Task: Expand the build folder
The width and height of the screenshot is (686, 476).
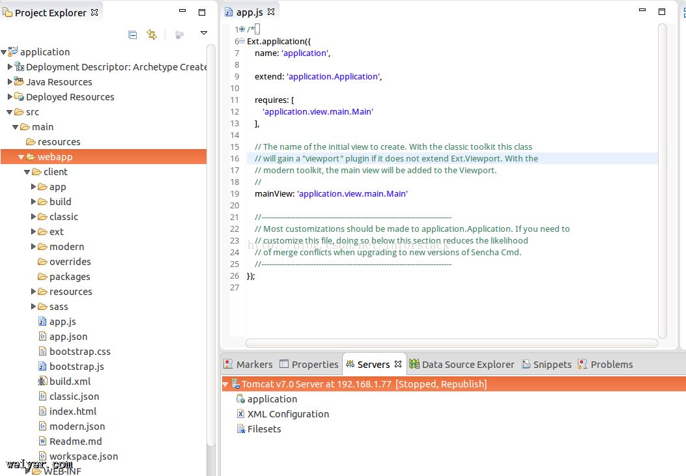Action: click(34, 201)
